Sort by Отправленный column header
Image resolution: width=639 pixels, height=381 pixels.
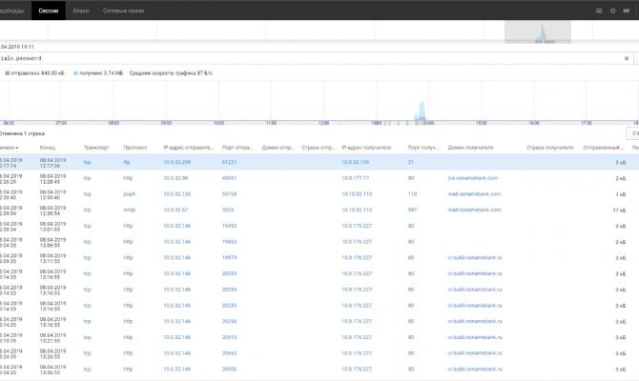pos(604,148)
